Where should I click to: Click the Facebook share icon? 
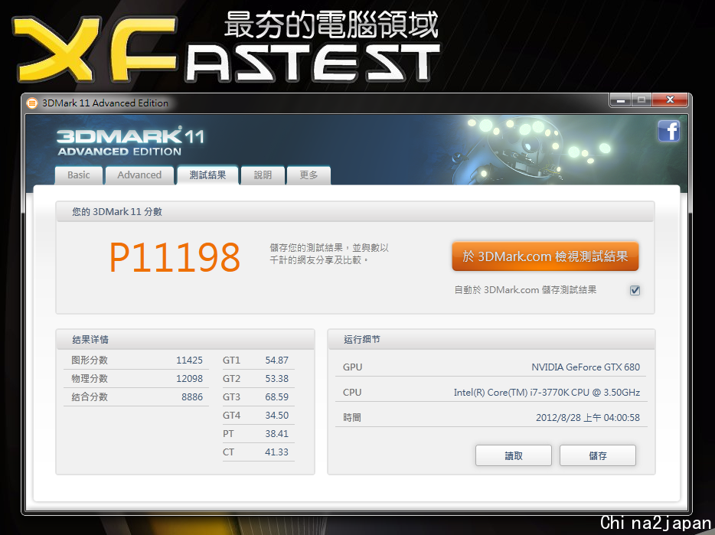tap(669, 132)
